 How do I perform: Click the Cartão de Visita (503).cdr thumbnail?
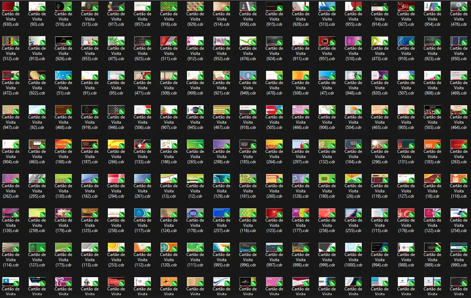[433, 109]
